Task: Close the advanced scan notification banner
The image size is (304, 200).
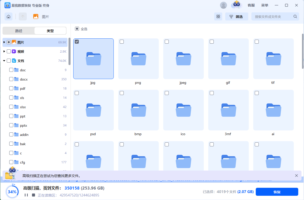Action: coord(296,176)
